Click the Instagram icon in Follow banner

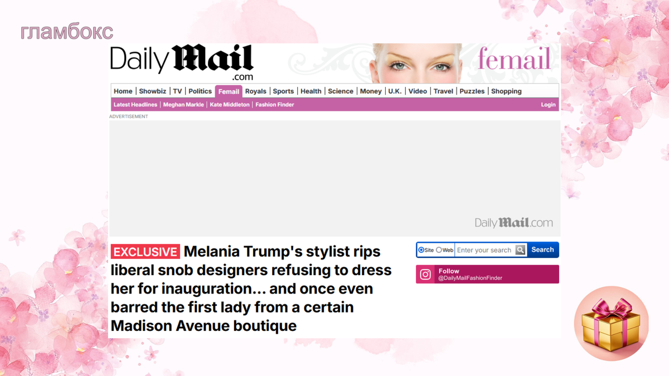coord(425,274)
